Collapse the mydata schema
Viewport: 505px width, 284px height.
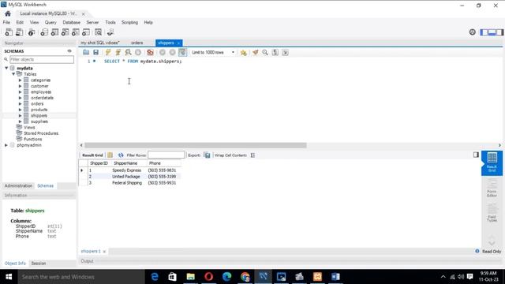(x=6, y=69)
